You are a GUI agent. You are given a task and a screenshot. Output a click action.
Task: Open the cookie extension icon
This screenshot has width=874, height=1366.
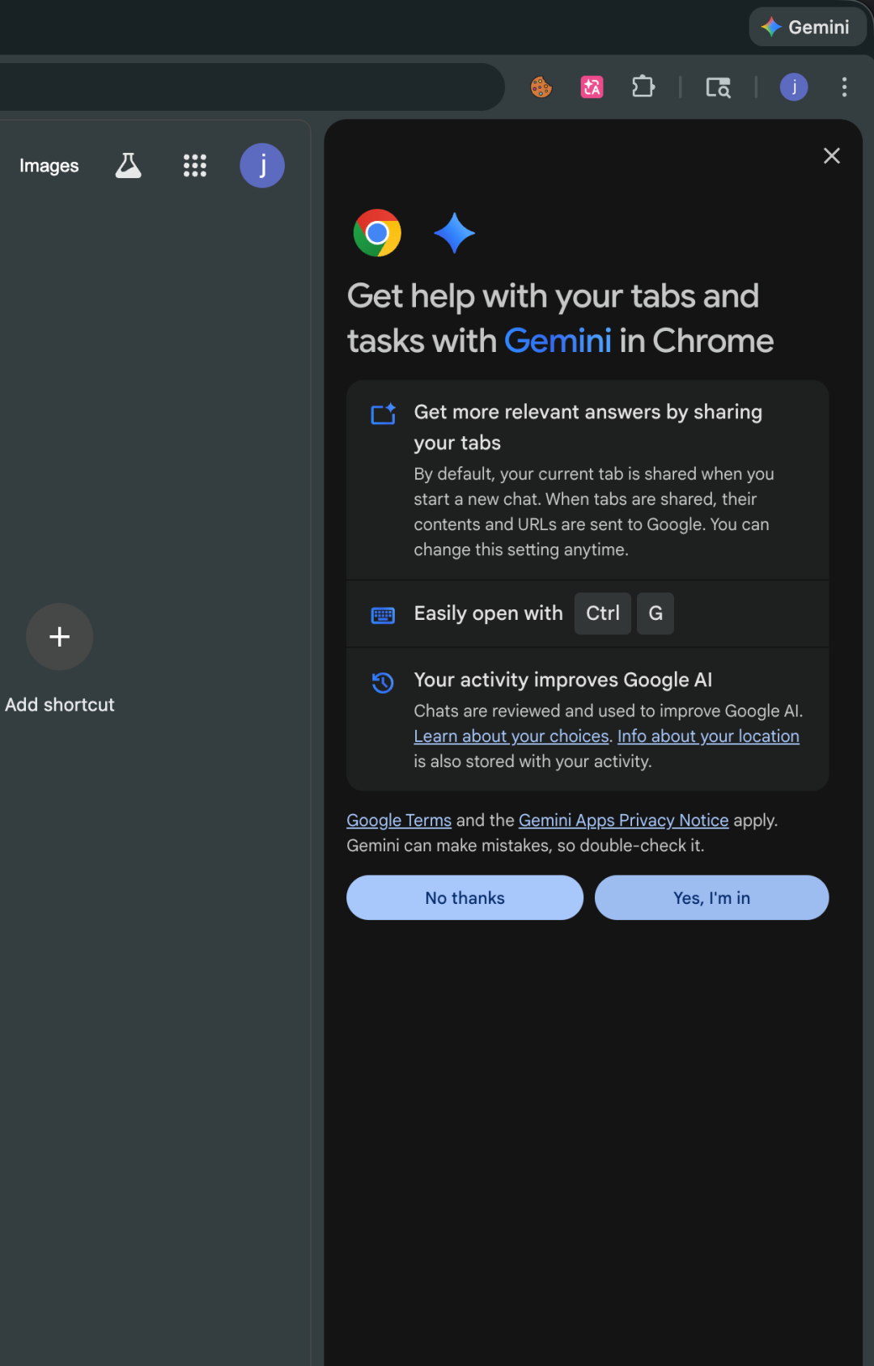tap(541, 87)
